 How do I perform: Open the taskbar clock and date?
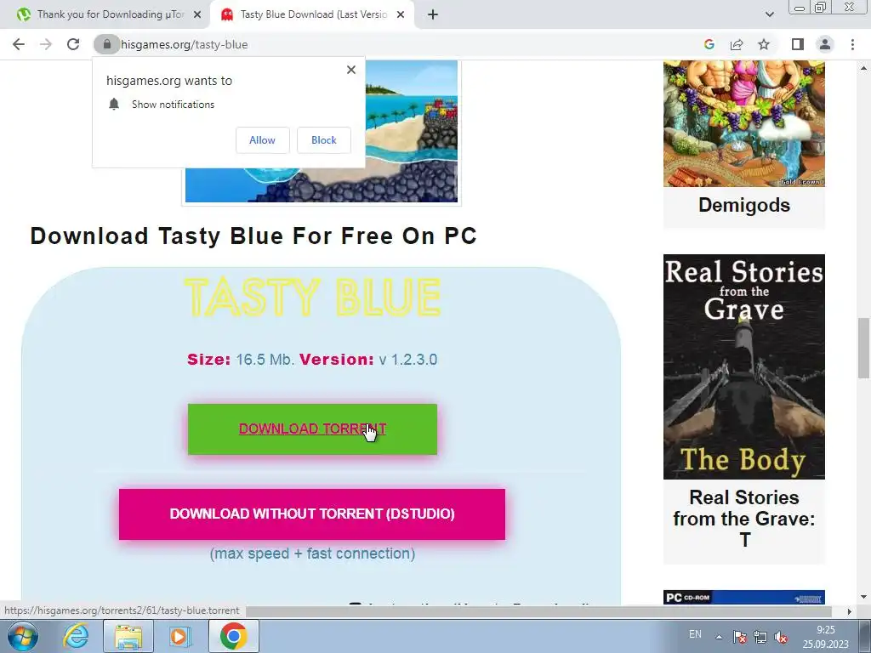[x=825, y=637]
